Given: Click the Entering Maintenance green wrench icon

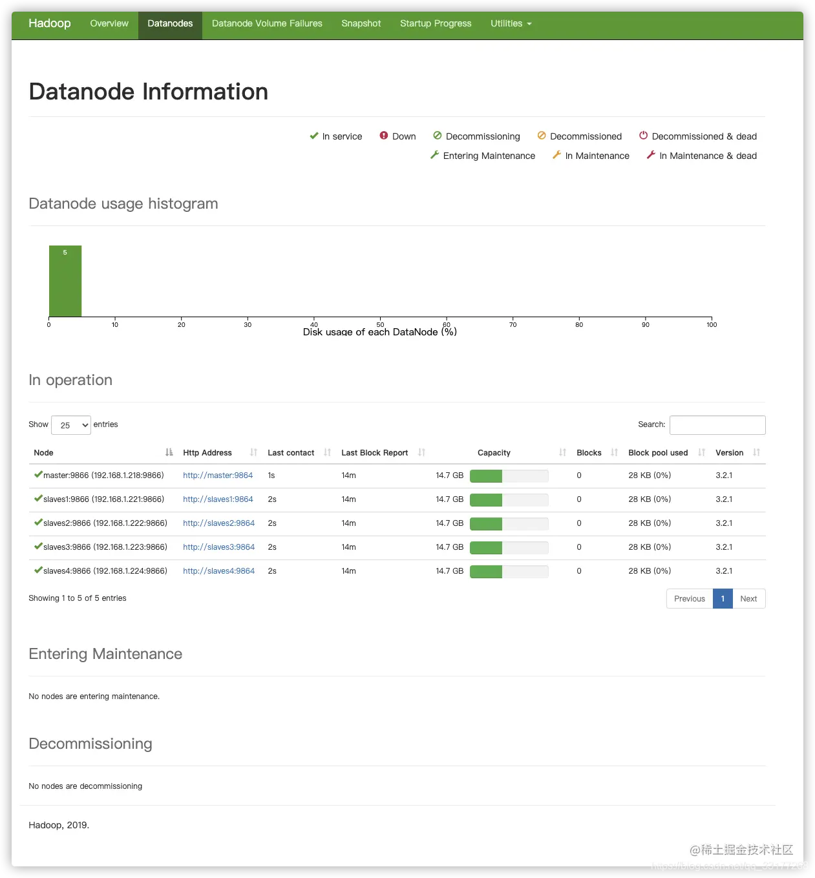Looking at the screenshot, I should tap(435, 155).
